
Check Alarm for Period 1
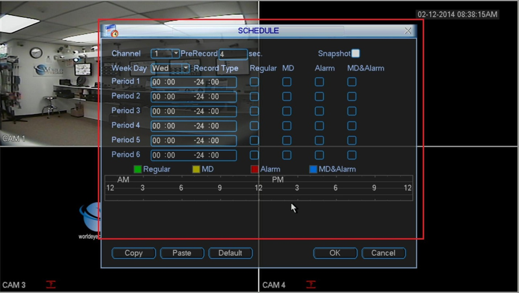pos(319,82)
